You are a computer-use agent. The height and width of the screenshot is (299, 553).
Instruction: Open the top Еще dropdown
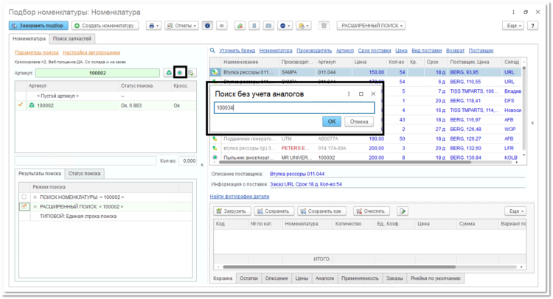coord(513,26)
